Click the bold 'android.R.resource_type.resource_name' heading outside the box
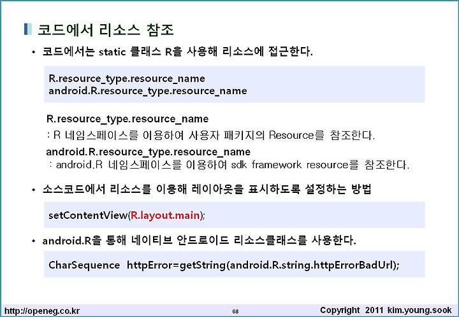Image resolution: width=459 pixels, height=317 pixels. coord(149,152)
